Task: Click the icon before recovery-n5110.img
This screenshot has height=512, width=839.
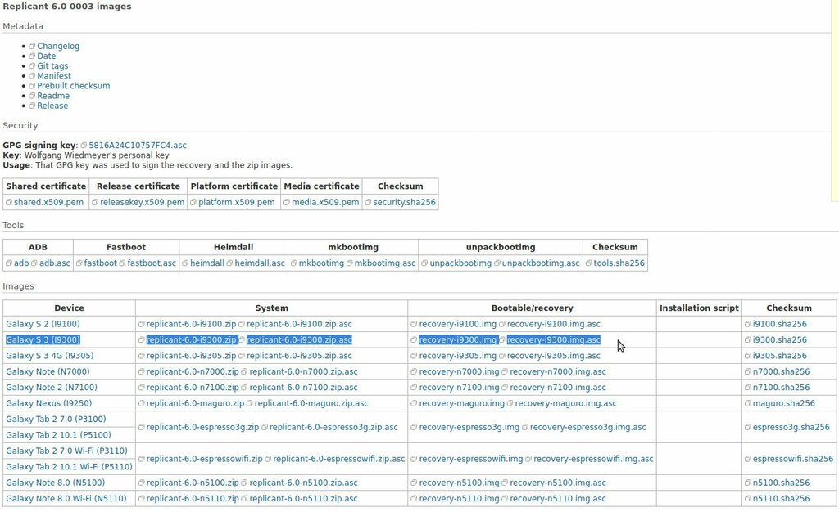Action: pos(414,499)
